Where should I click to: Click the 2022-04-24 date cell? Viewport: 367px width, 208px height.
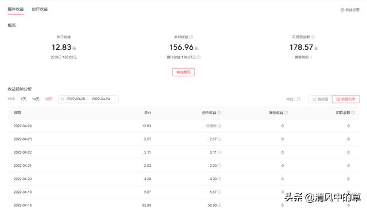coord(23,126)
